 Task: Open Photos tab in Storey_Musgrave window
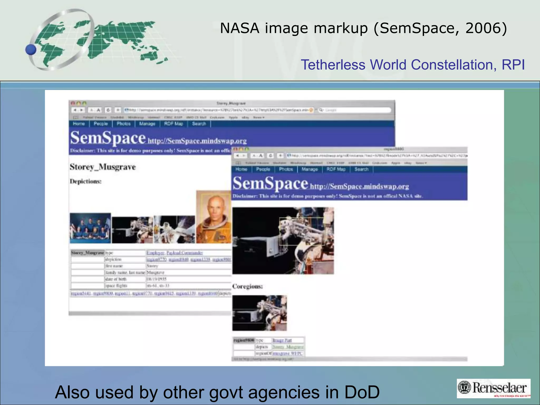coord(124,124)
